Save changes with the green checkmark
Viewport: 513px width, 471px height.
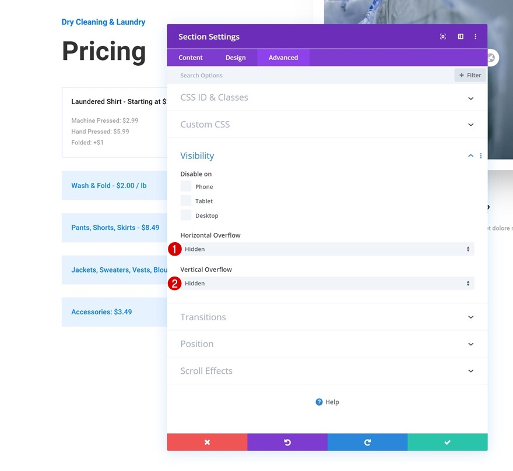(x=447, y=442)
